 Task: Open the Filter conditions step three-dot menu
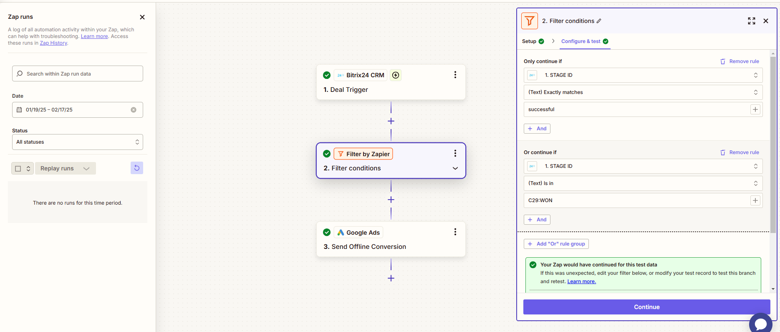pyautogui.click(x=455, y=153)
